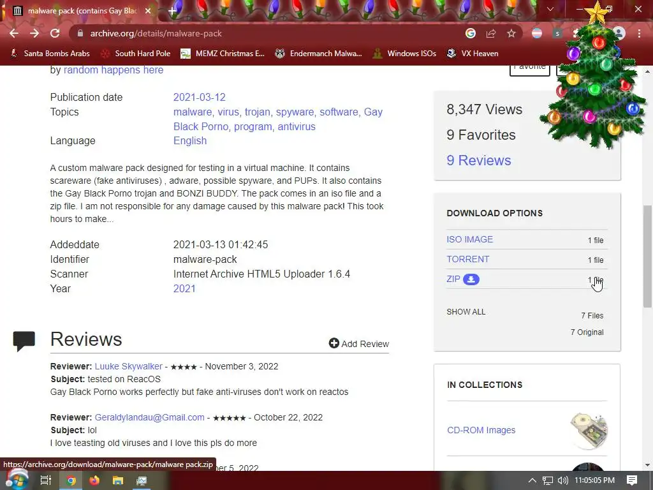Show hidden tray icons chevron
The width and height of the screenshot is (653, 490).
point(532,480)
